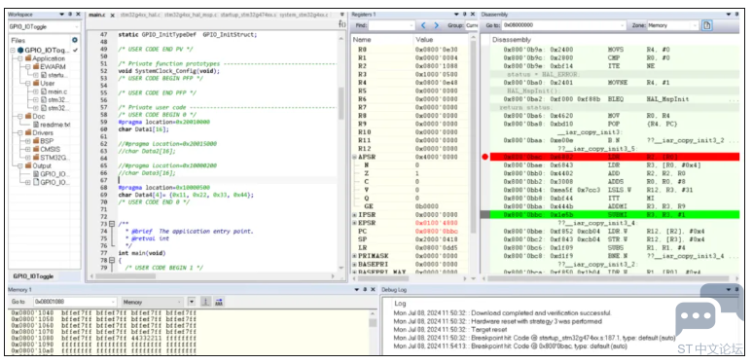Screen dimensions: 752x364
Task: Switch to the stm32g4xx_hal_msp.c editor tab
Action: 191,16
